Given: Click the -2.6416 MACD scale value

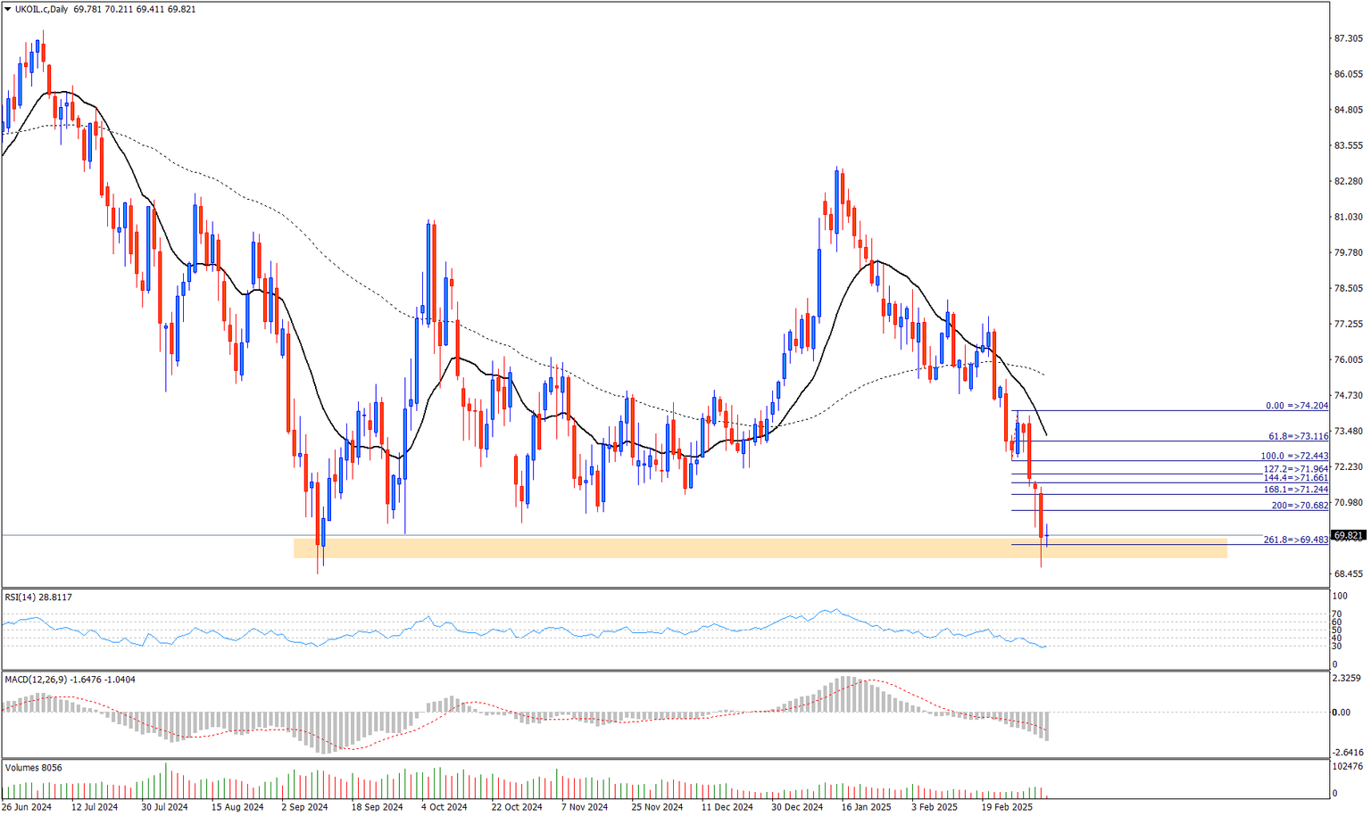Looking at the screenshot, I should [x=1348, y=751].
